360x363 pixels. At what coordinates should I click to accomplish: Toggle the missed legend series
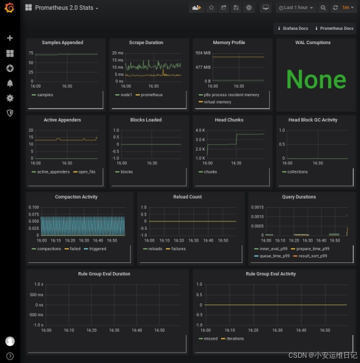pos(211,339)
